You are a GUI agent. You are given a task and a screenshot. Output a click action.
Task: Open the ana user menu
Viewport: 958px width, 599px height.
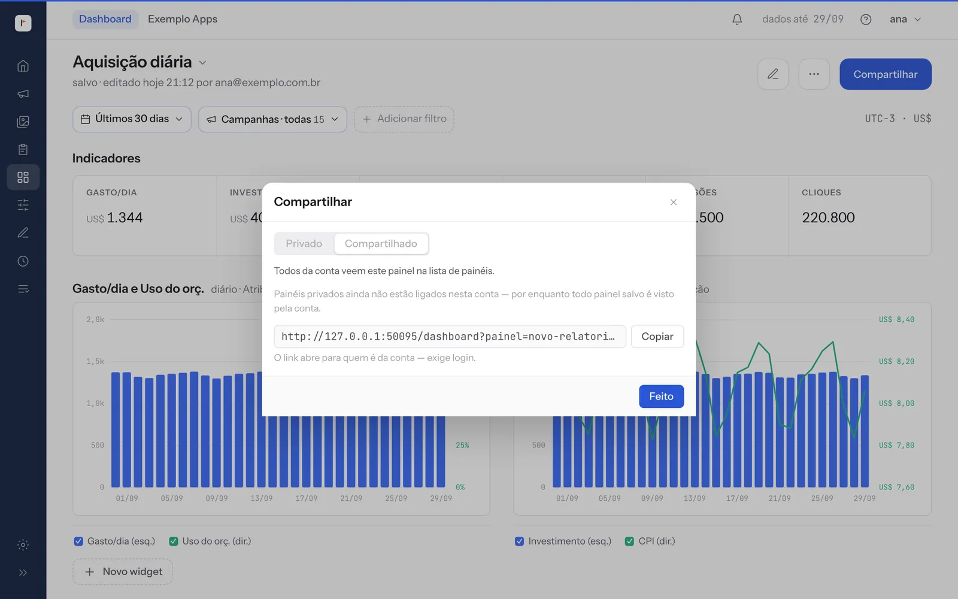click(905, 19)
